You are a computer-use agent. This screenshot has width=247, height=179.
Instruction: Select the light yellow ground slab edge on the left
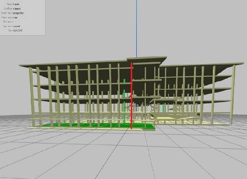[x=34, y=127]
